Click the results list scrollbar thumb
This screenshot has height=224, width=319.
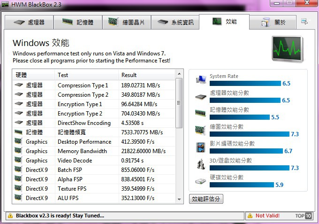coord(179,103)
